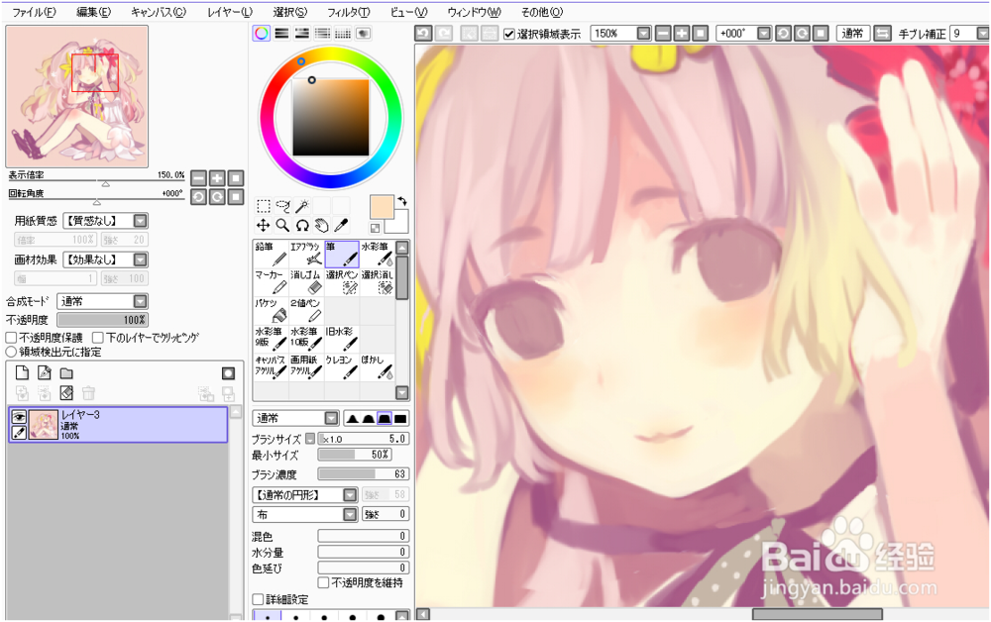Choose the 水彩筆 watercolor brush in top row
The width and height of the screenshot is (991, 622).
[378, 255]
